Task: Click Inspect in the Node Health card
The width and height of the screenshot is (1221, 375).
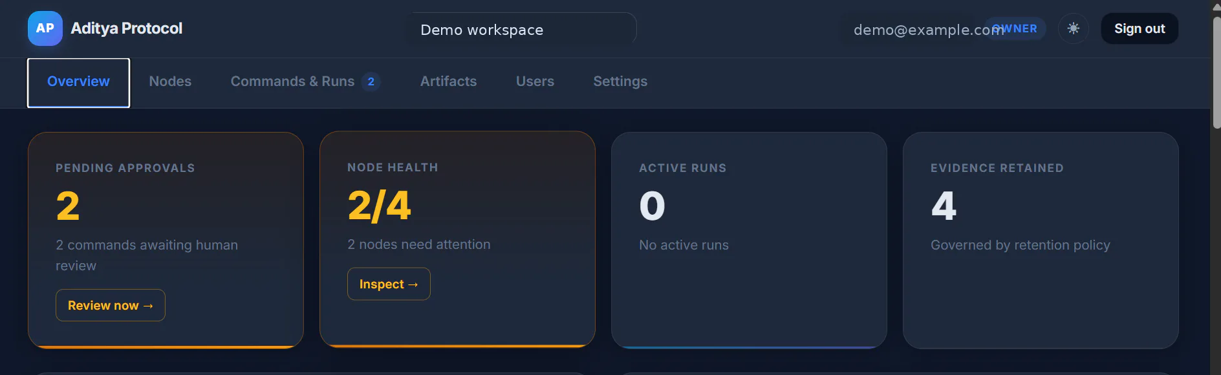Action: point(389,284)
